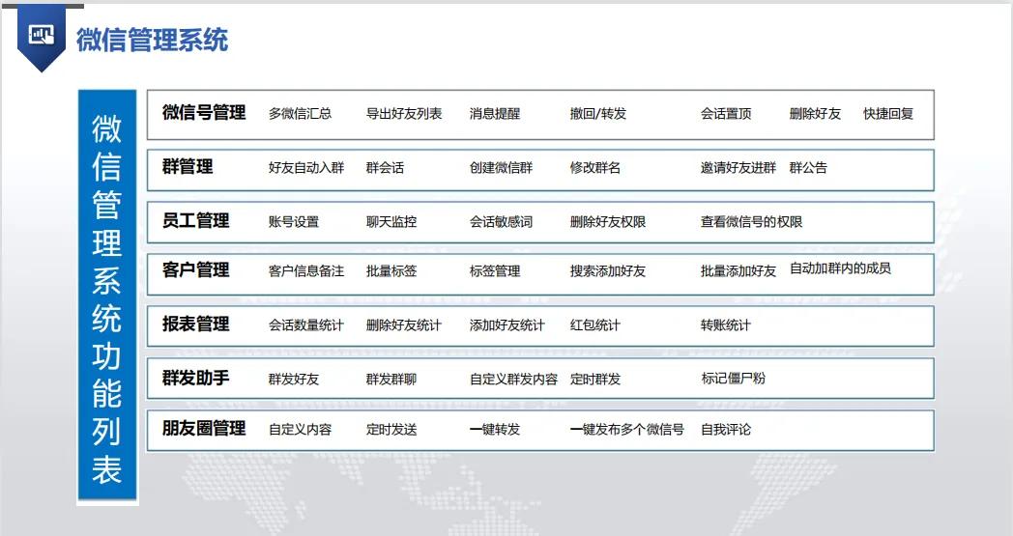This screenshot has width=1013, height=536.
Task: Select 快捷回复 item
Action: pos(888,114)
